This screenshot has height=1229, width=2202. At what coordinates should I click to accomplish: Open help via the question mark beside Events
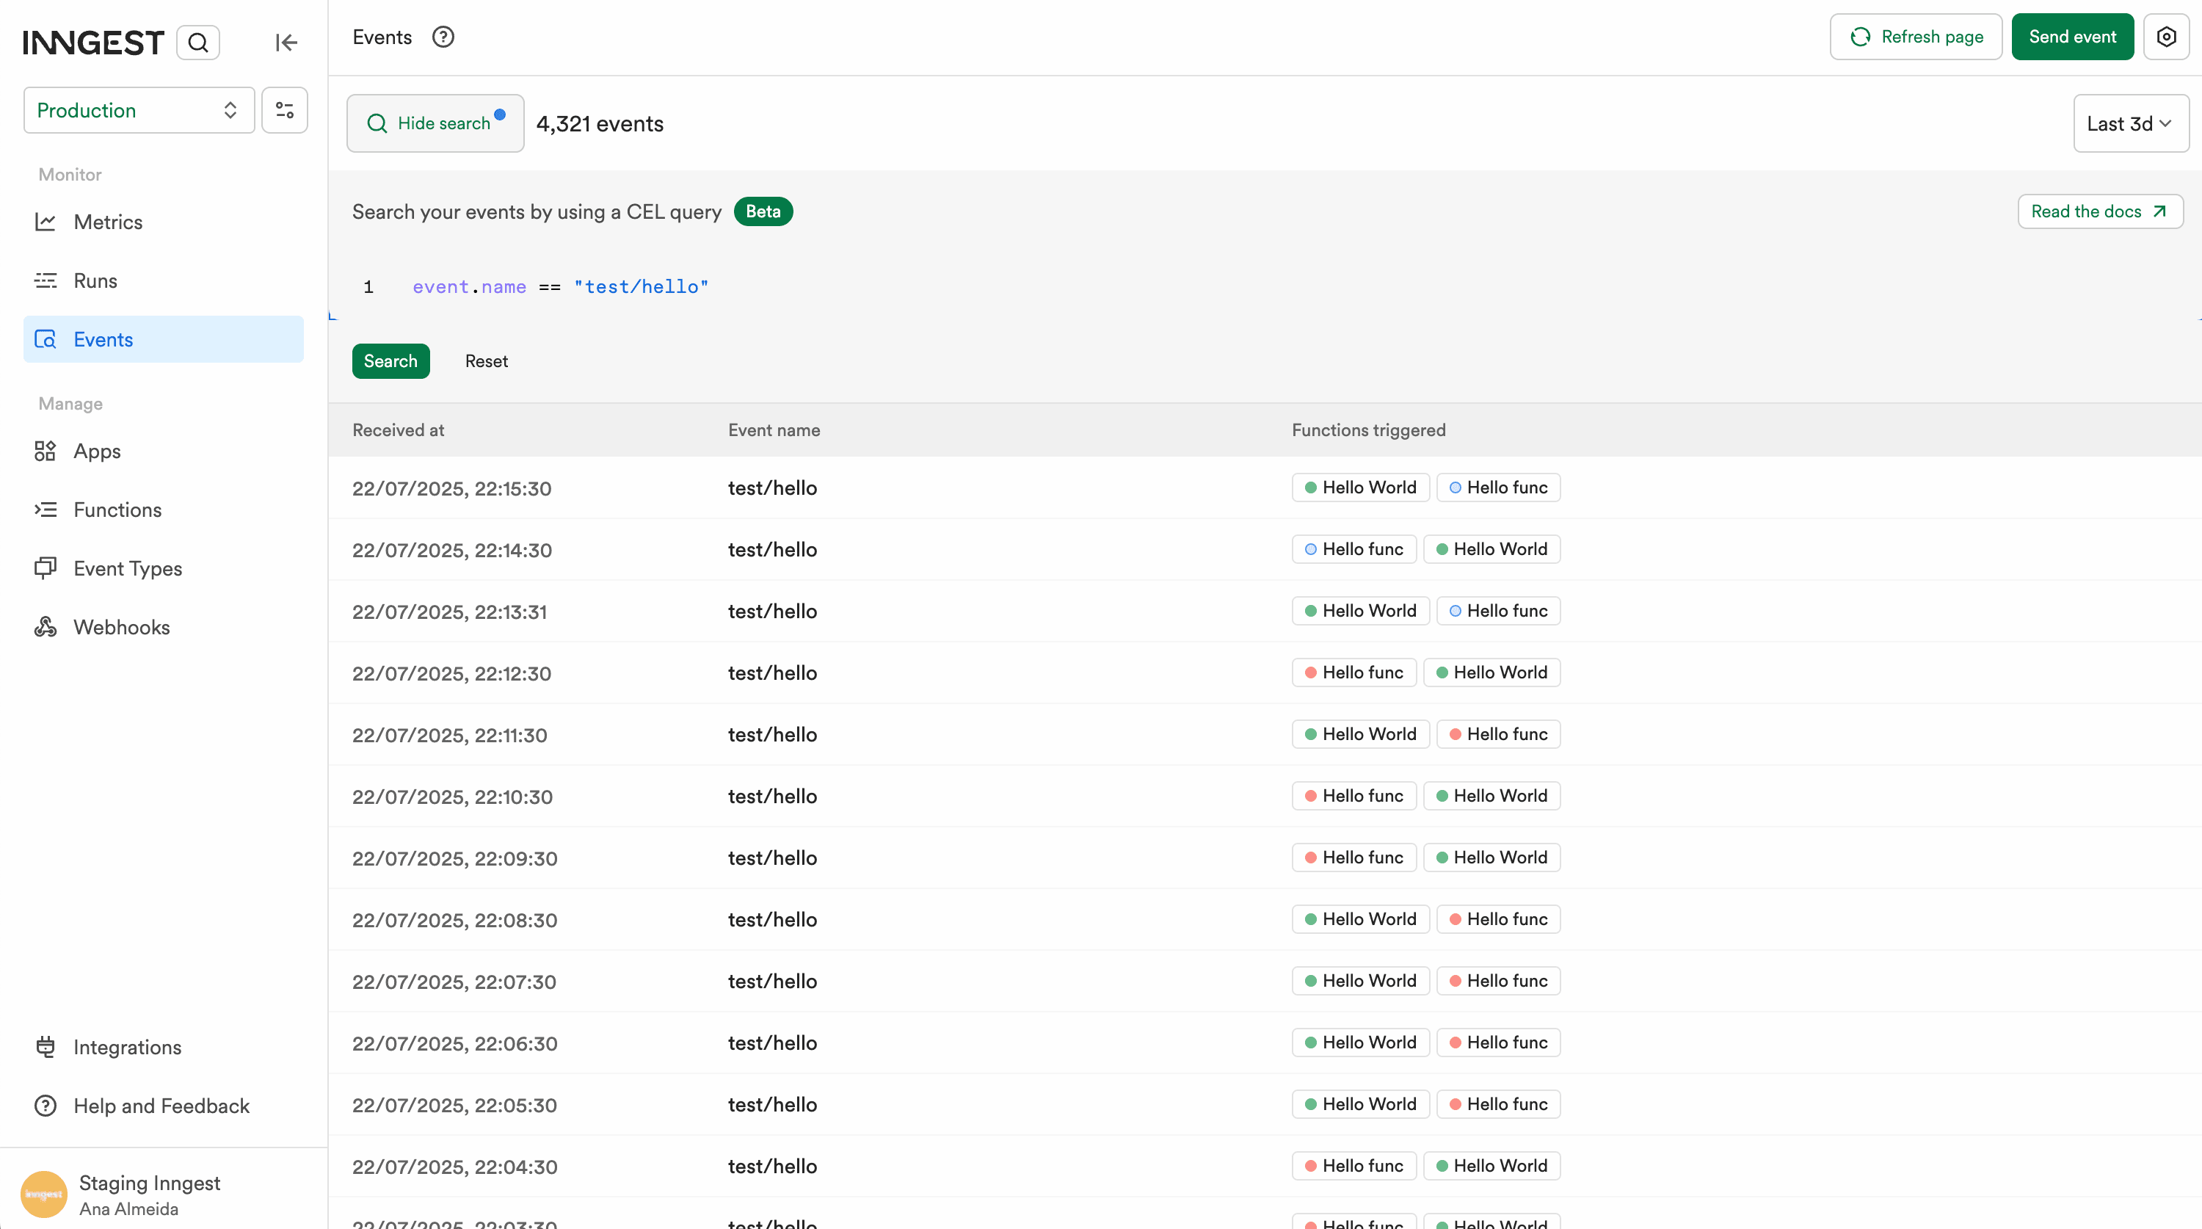(443, 37)
